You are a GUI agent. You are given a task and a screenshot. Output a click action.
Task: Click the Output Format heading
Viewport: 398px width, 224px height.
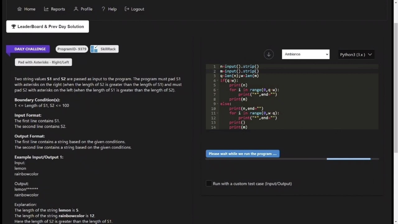click(30, 136)
